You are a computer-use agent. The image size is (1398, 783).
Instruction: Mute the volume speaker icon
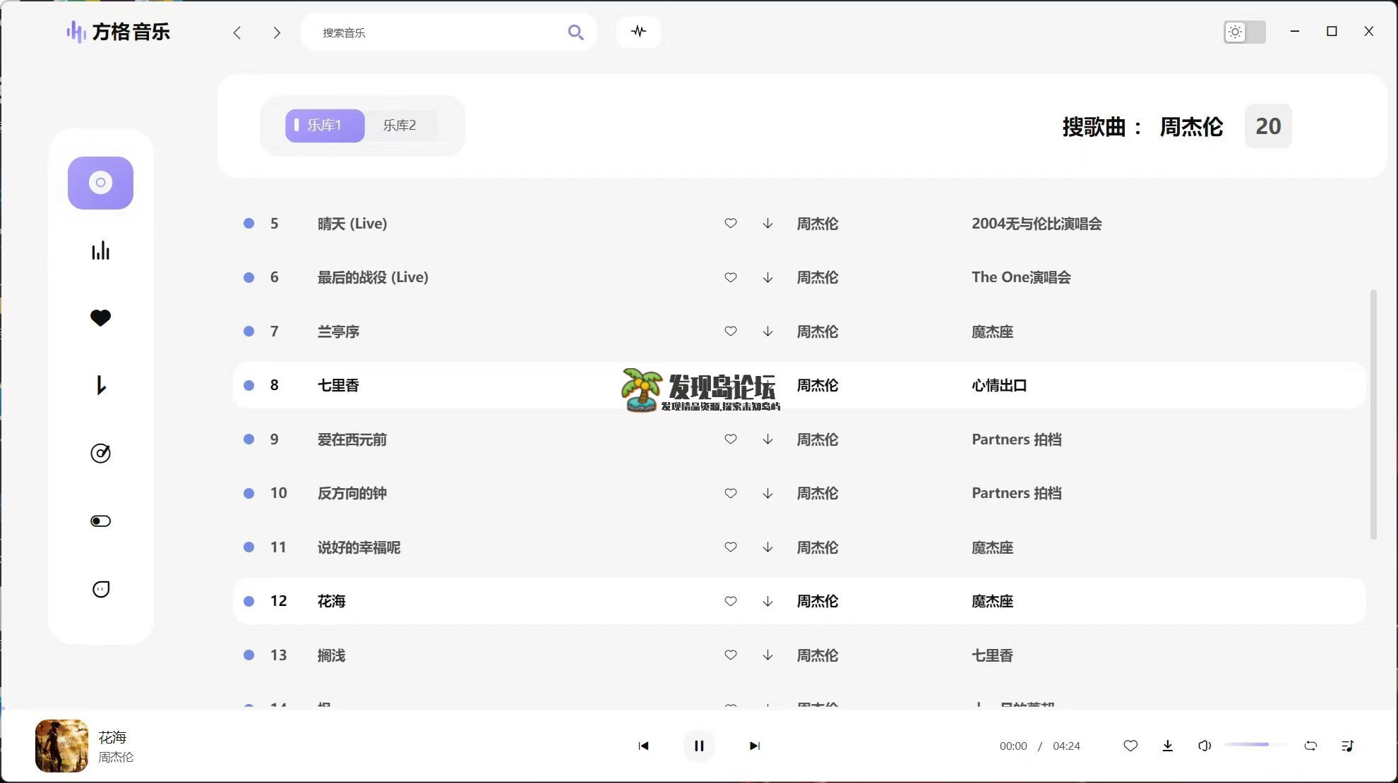point(1205,746)
